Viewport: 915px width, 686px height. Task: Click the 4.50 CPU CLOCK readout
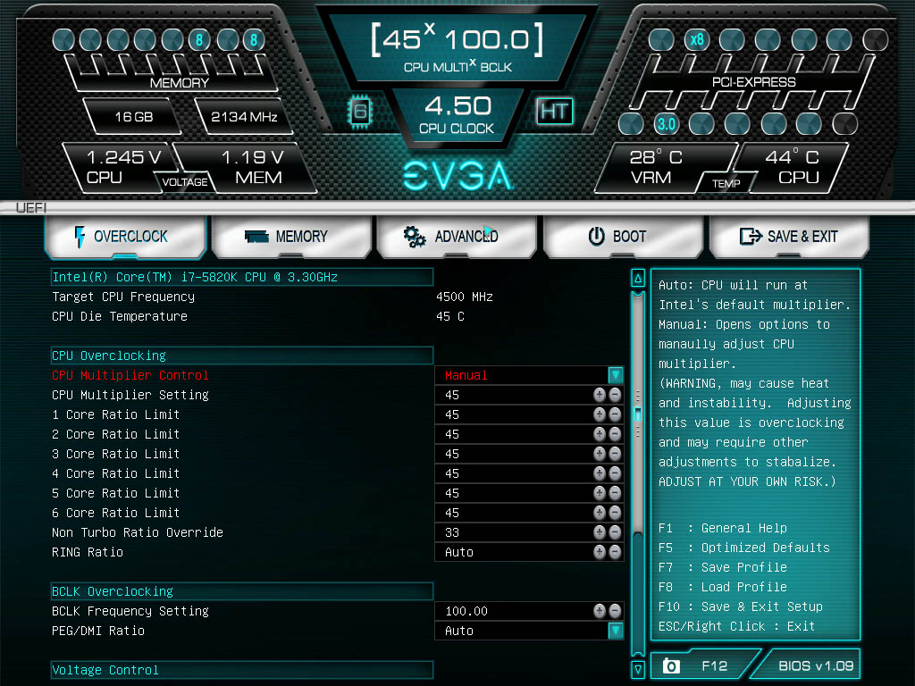point(457,114)
